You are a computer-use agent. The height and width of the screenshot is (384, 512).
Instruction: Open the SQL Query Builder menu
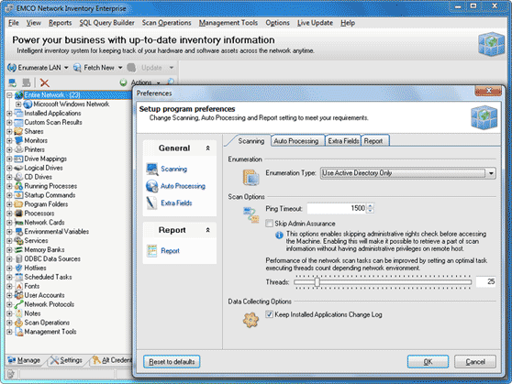click(x=106, y=23)
